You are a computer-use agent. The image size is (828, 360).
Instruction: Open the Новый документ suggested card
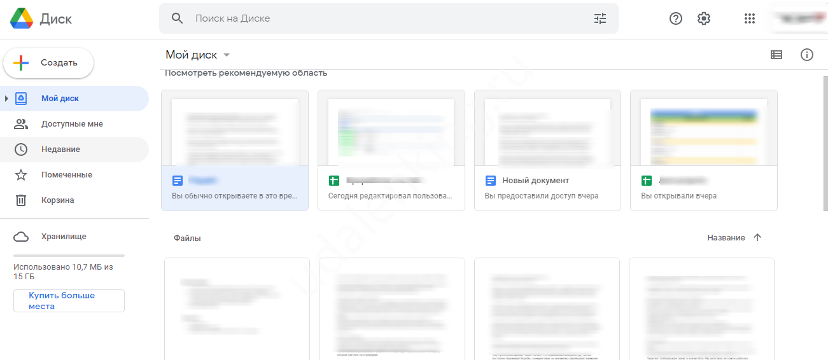pos(547,149)
